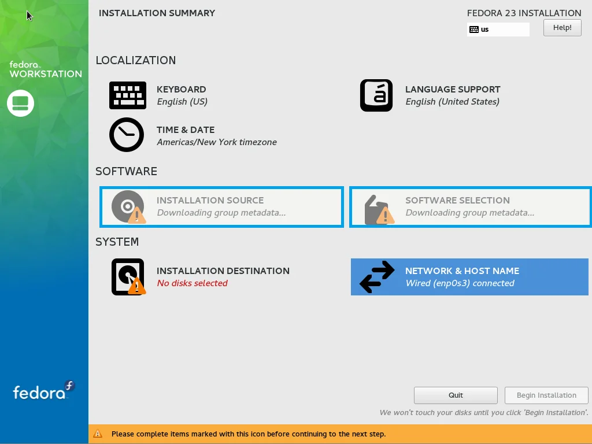Open the Language Support icon
Viewport: 592px width, 444px height.
376,95
